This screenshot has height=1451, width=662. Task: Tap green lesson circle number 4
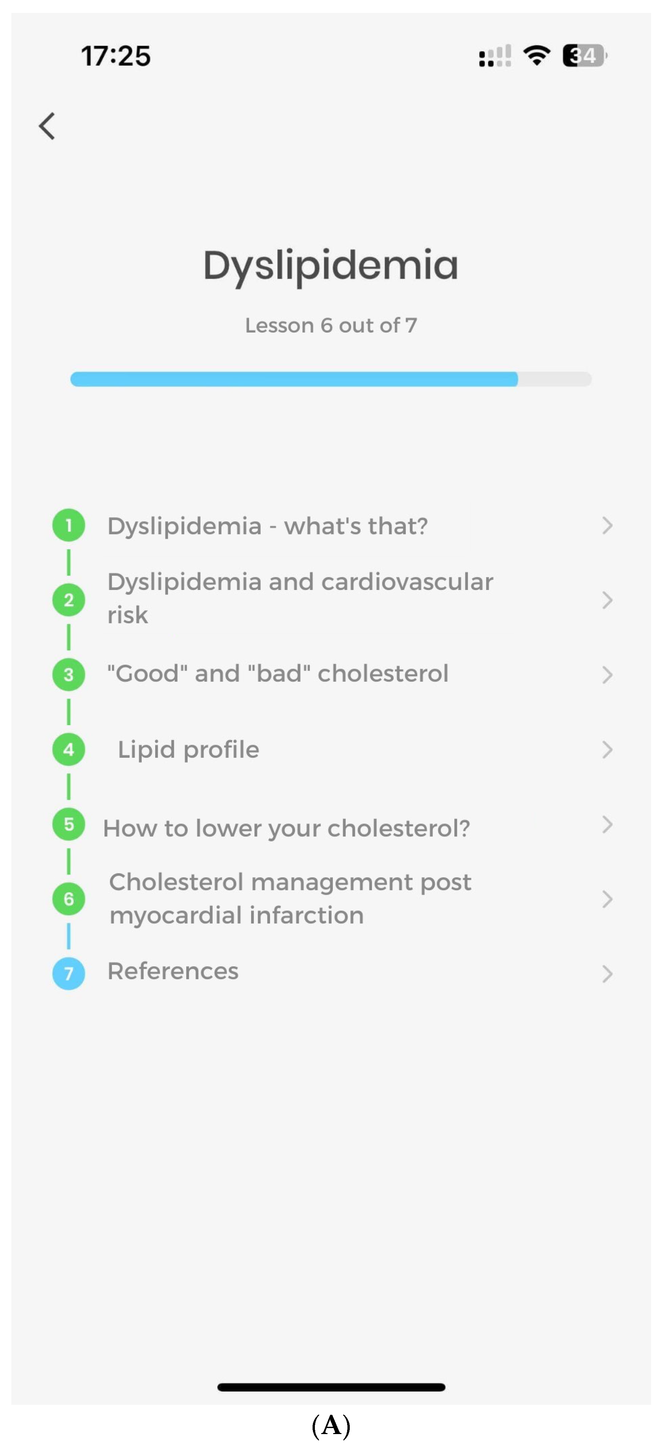click(x=69, y=749)
